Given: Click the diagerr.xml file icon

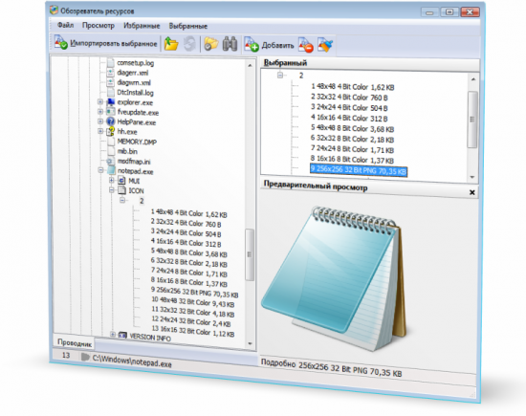Looking at the screenshot, I should 111,72.
